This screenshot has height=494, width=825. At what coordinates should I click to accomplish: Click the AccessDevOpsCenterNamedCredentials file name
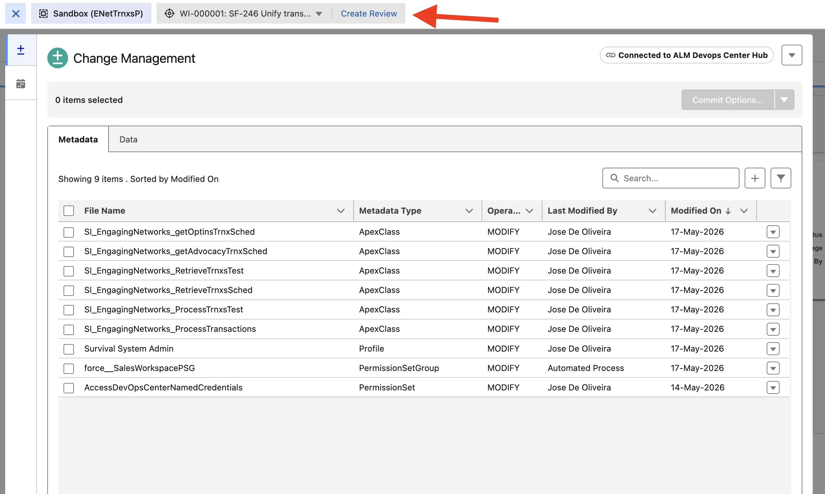tap(163, 387)
